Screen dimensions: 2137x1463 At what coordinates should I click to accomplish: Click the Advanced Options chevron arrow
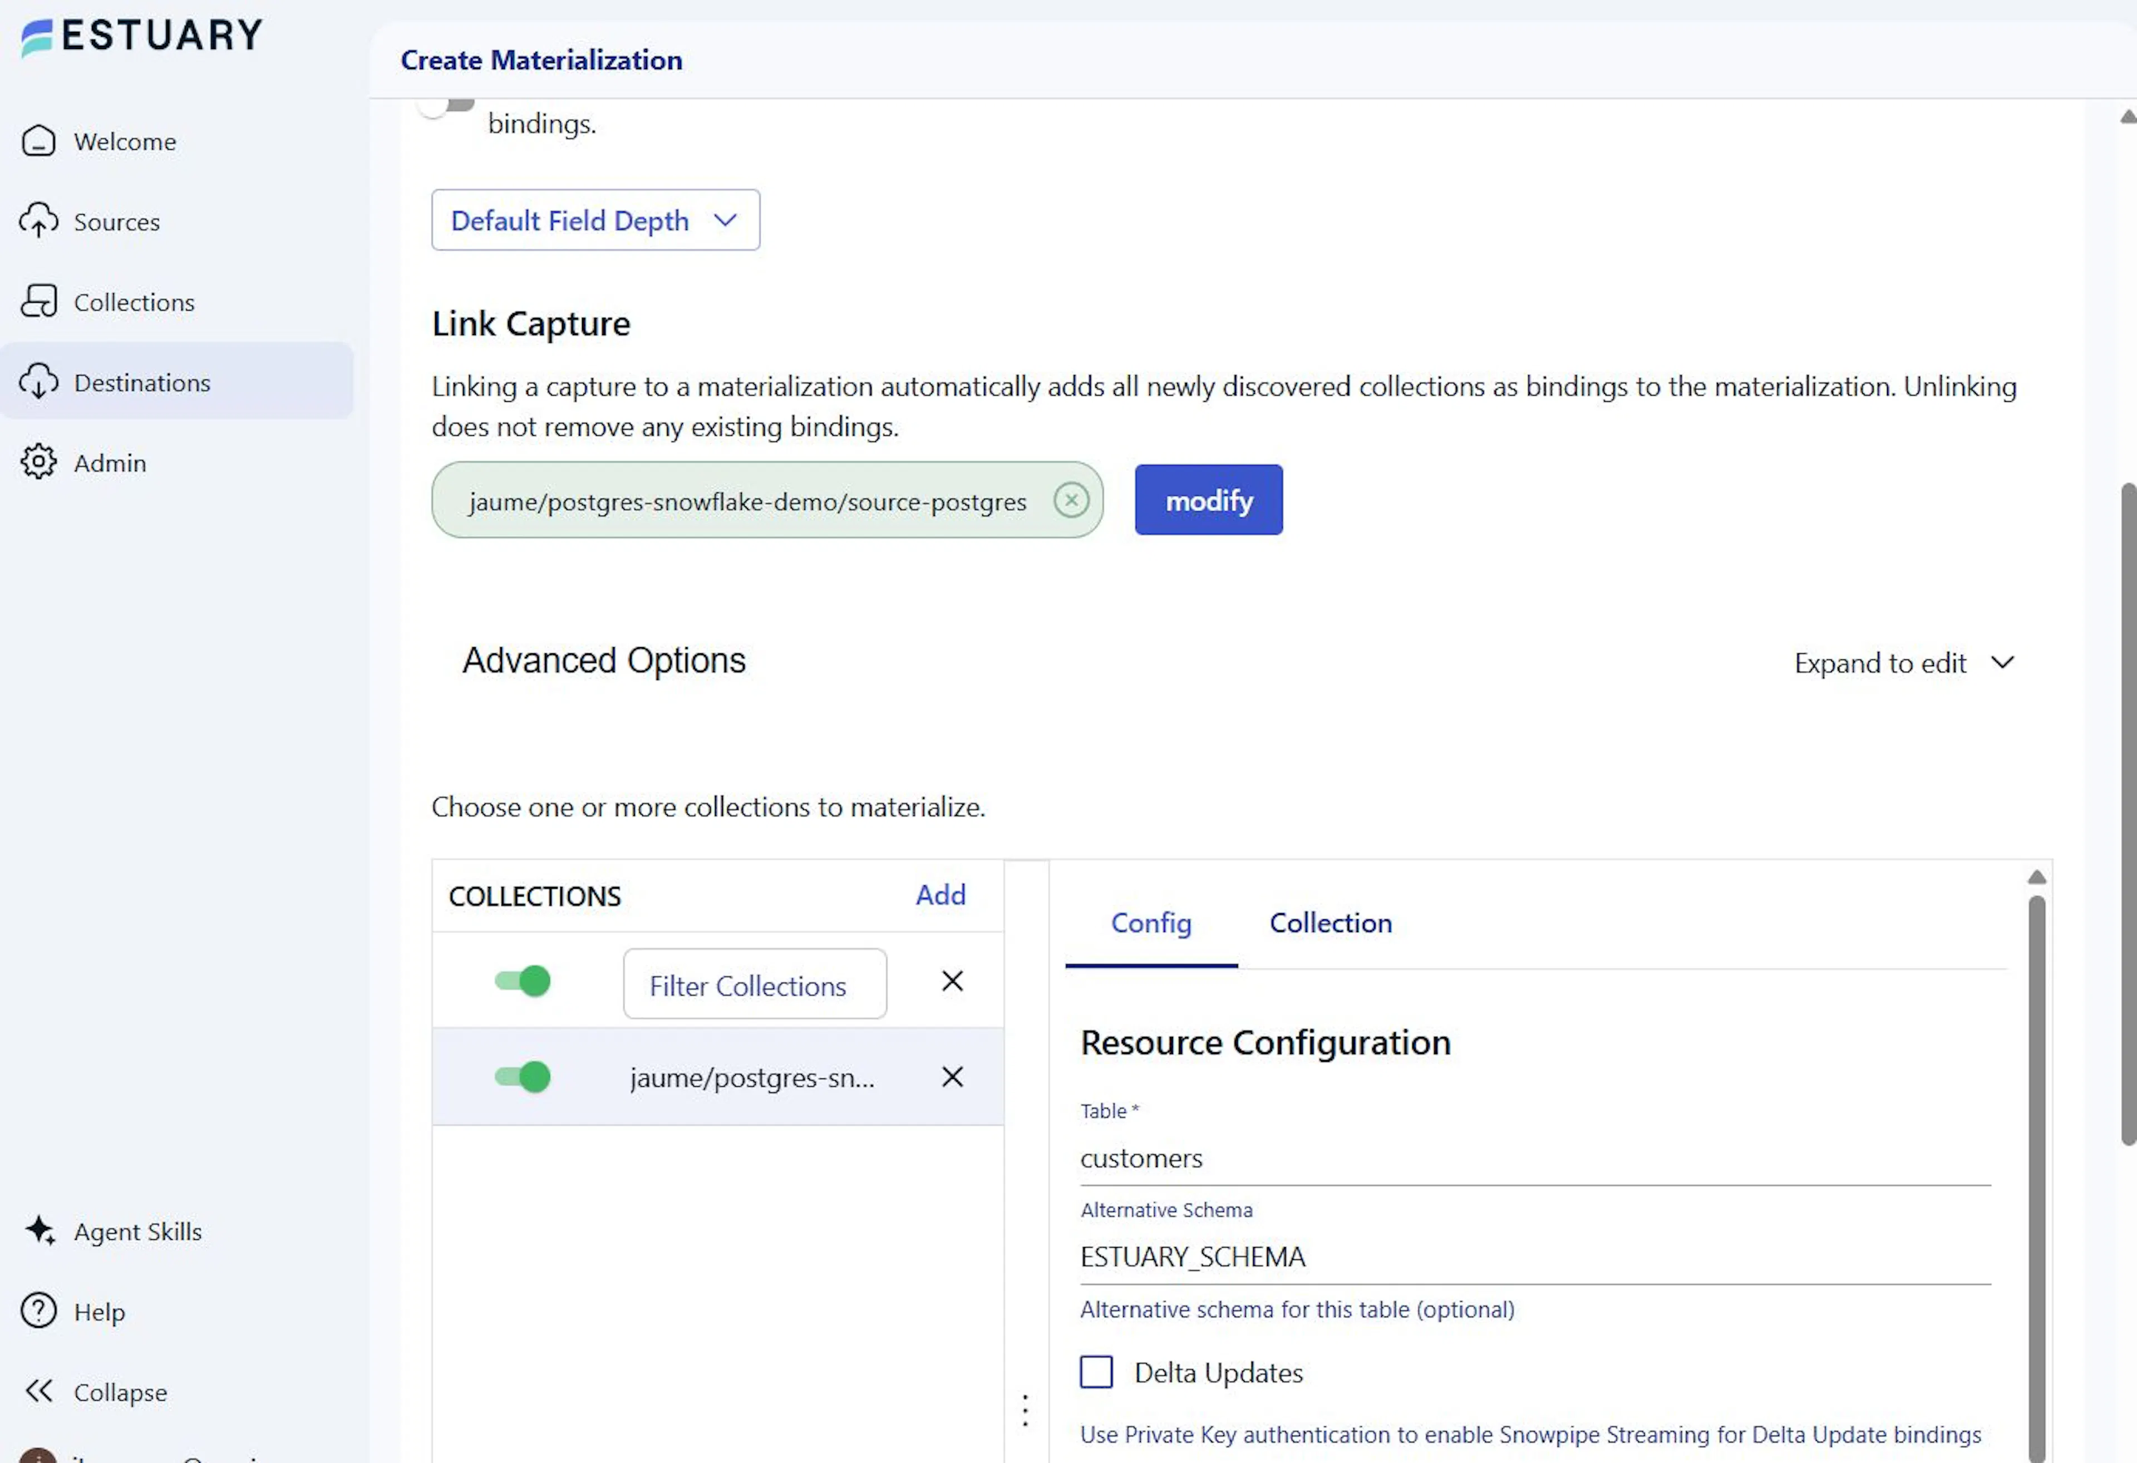coord(2003,662)
